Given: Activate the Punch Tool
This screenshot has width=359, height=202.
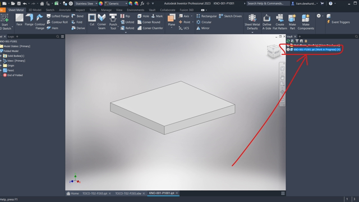Looking at the screenshot, I should coord(113,22).
